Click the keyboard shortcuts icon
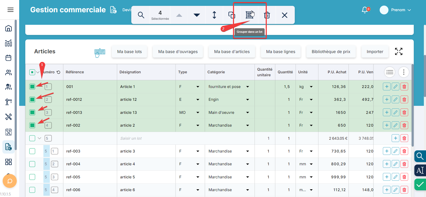This screenshot has height=197, width=426. (100, 53)
